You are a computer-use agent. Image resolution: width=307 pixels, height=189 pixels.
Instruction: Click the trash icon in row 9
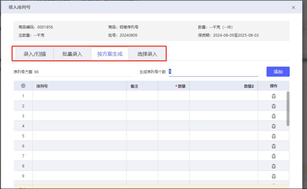coord(273,176)
